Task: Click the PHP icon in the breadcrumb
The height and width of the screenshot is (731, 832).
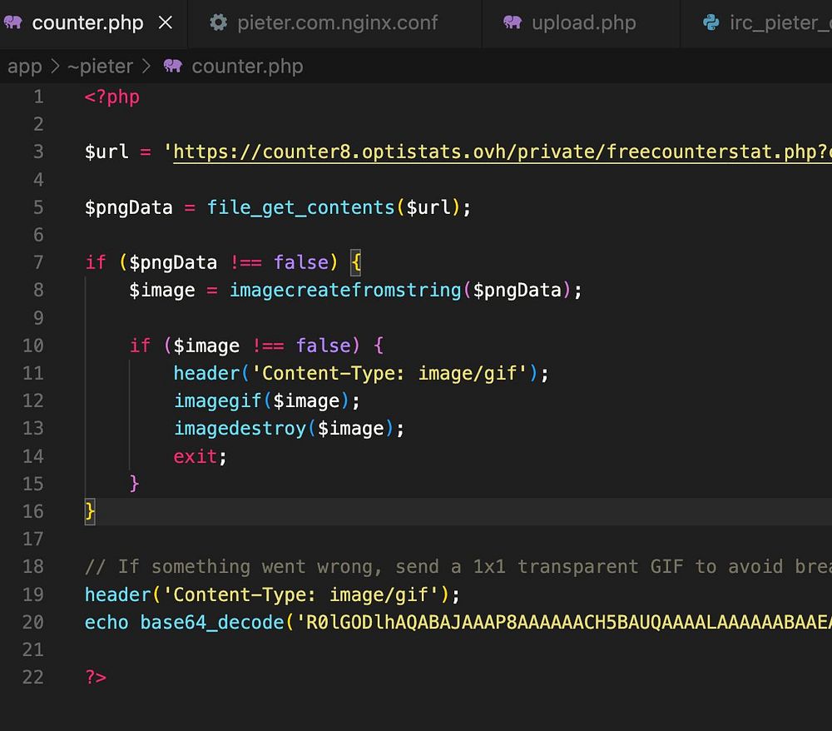Action: coord(172,66)
